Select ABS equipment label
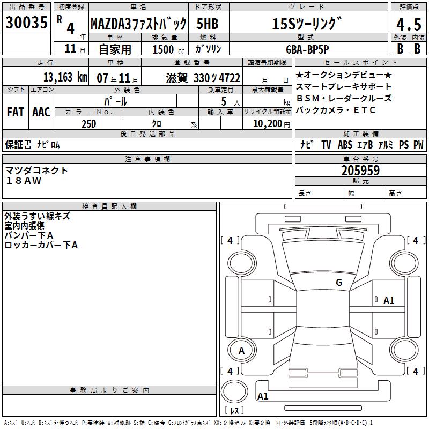 click(345, 144)
